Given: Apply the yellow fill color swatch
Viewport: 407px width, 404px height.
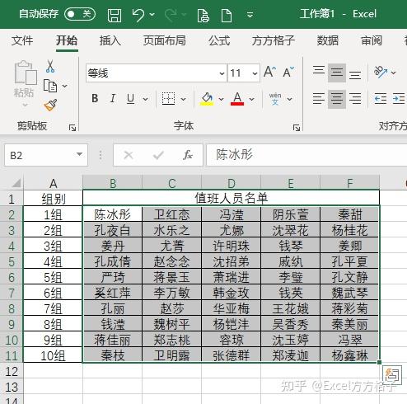Looking at the screenshot, I should click(208, 99).
